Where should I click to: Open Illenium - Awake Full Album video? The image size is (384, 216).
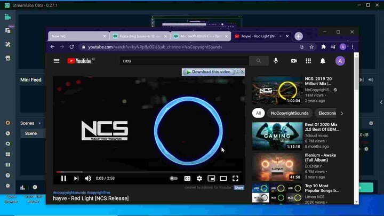coord(277,167)
